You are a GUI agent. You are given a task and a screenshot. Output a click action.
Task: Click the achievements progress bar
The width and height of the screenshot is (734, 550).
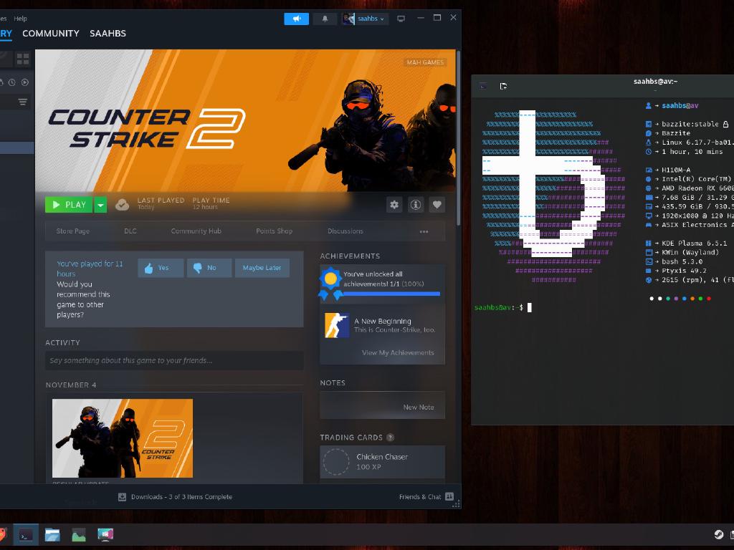click(392, 294)
